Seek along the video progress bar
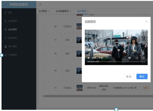Image resolution: width=153 pixels, height=111 pixels. (x=116, y=62)
